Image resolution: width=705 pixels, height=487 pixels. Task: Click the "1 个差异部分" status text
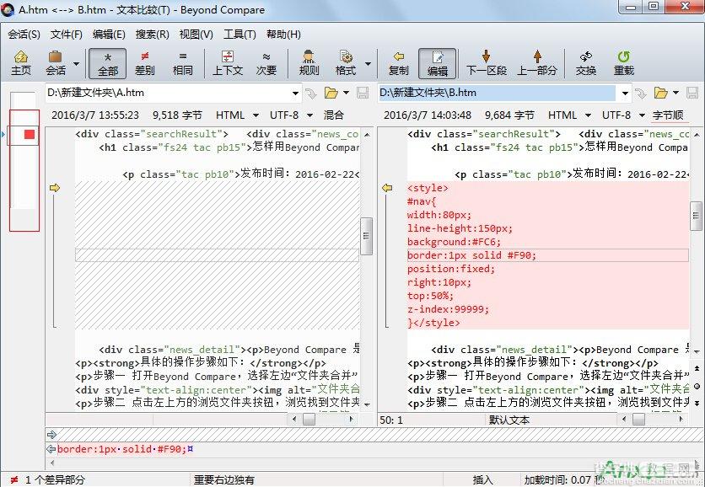55,479
